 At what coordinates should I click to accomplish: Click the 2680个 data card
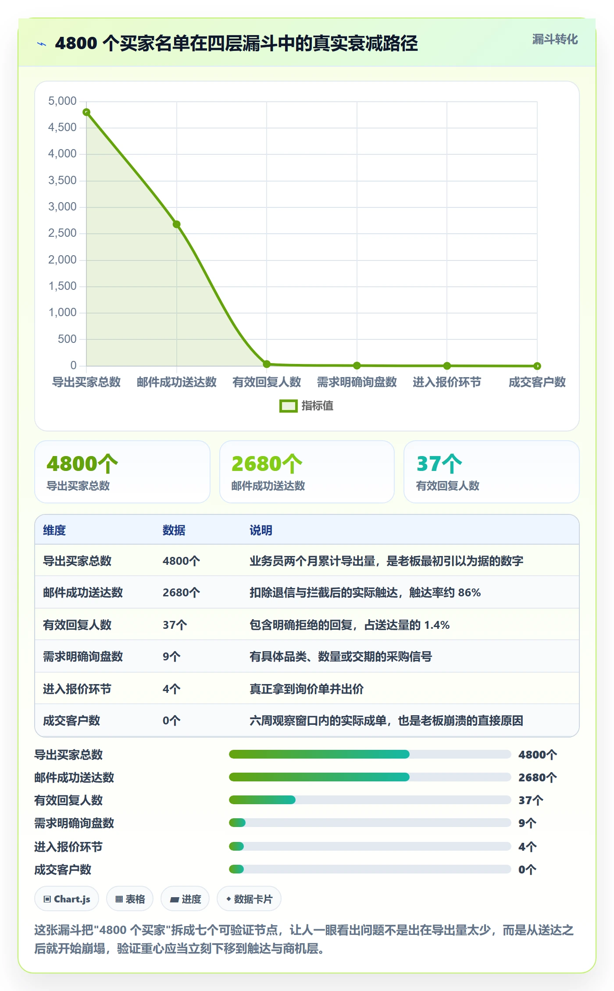pos(307,472)
